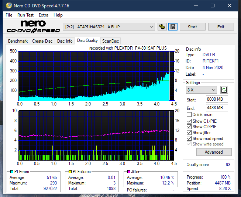Open the Extra menu

pos(43,15)
